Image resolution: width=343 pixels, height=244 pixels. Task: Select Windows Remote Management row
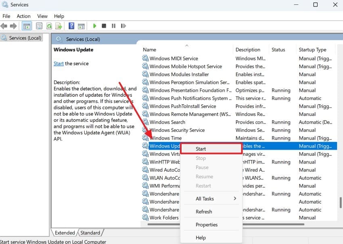tap(239, 114)
